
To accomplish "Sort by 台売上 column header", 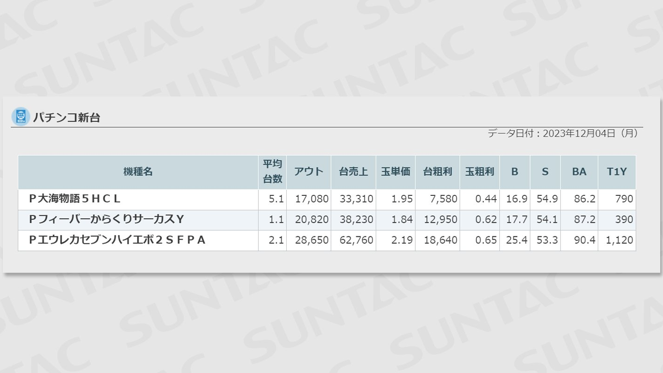I will (353, 172).
